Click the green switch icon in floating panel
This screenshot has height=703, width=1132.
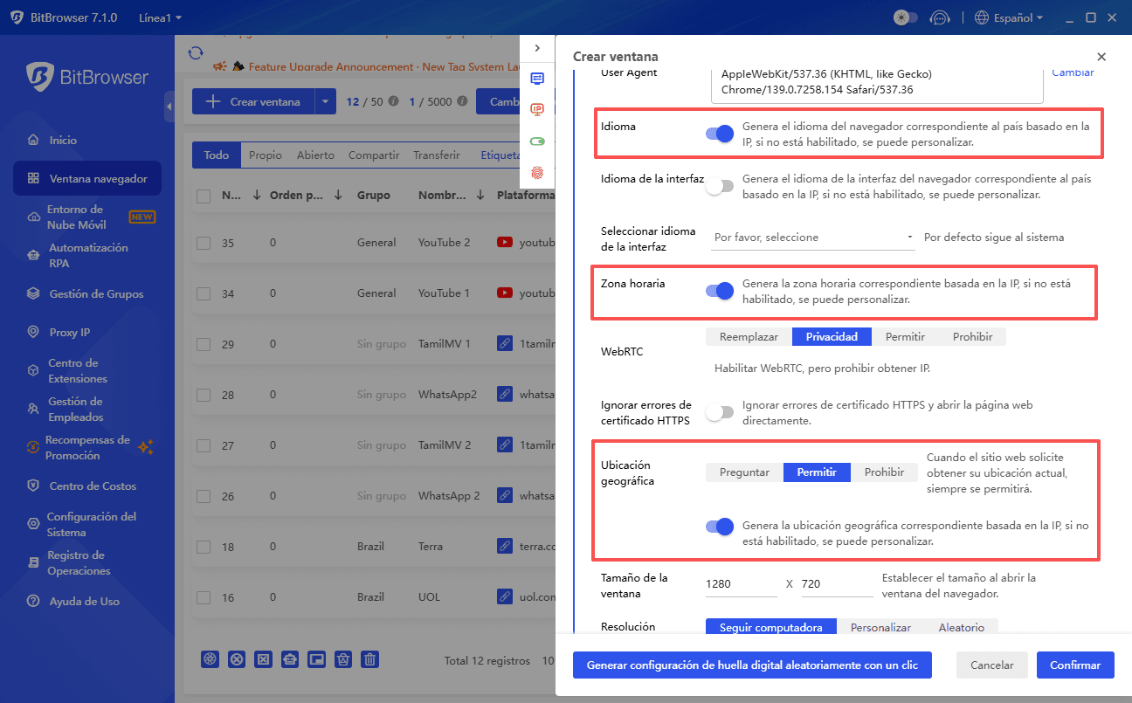[x=537, y=141]
